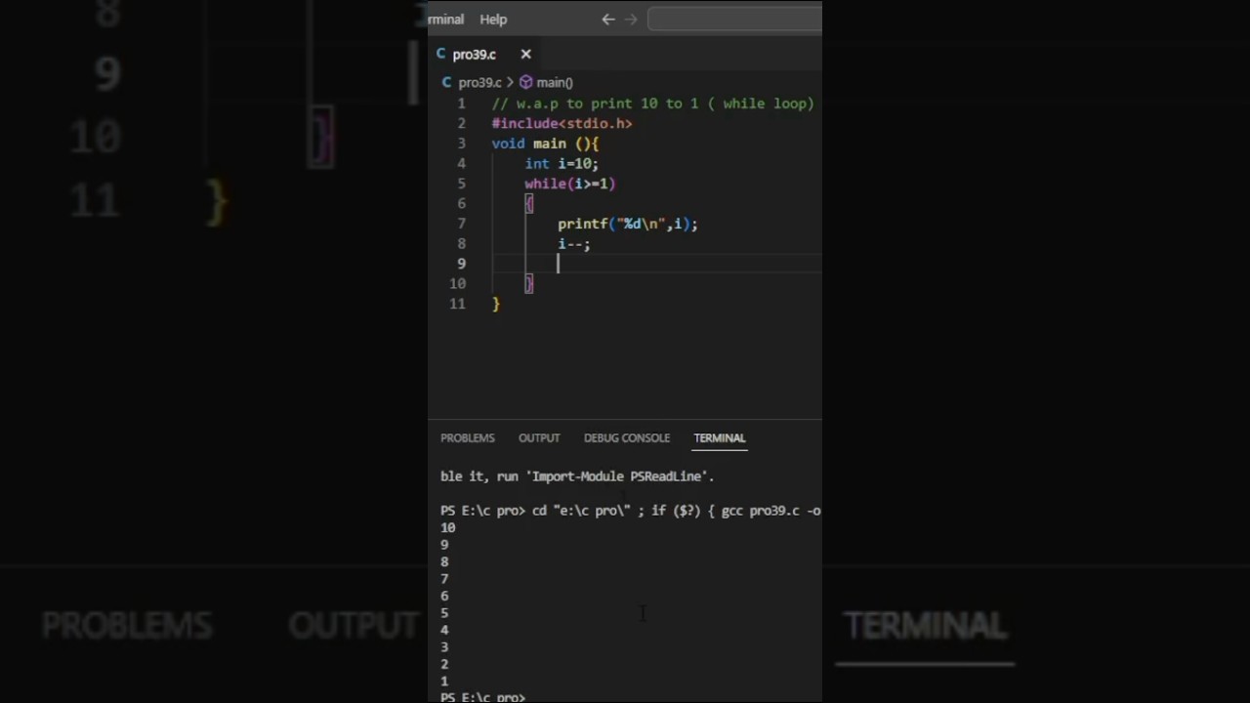
Task: Go back with the left arrow icon
Action: coord(608,19)
